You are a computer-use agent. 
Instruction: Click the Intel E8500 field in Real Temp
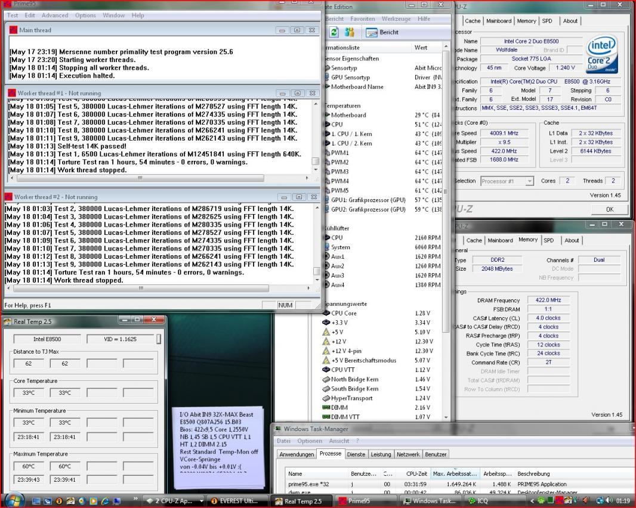click(47, 339)
